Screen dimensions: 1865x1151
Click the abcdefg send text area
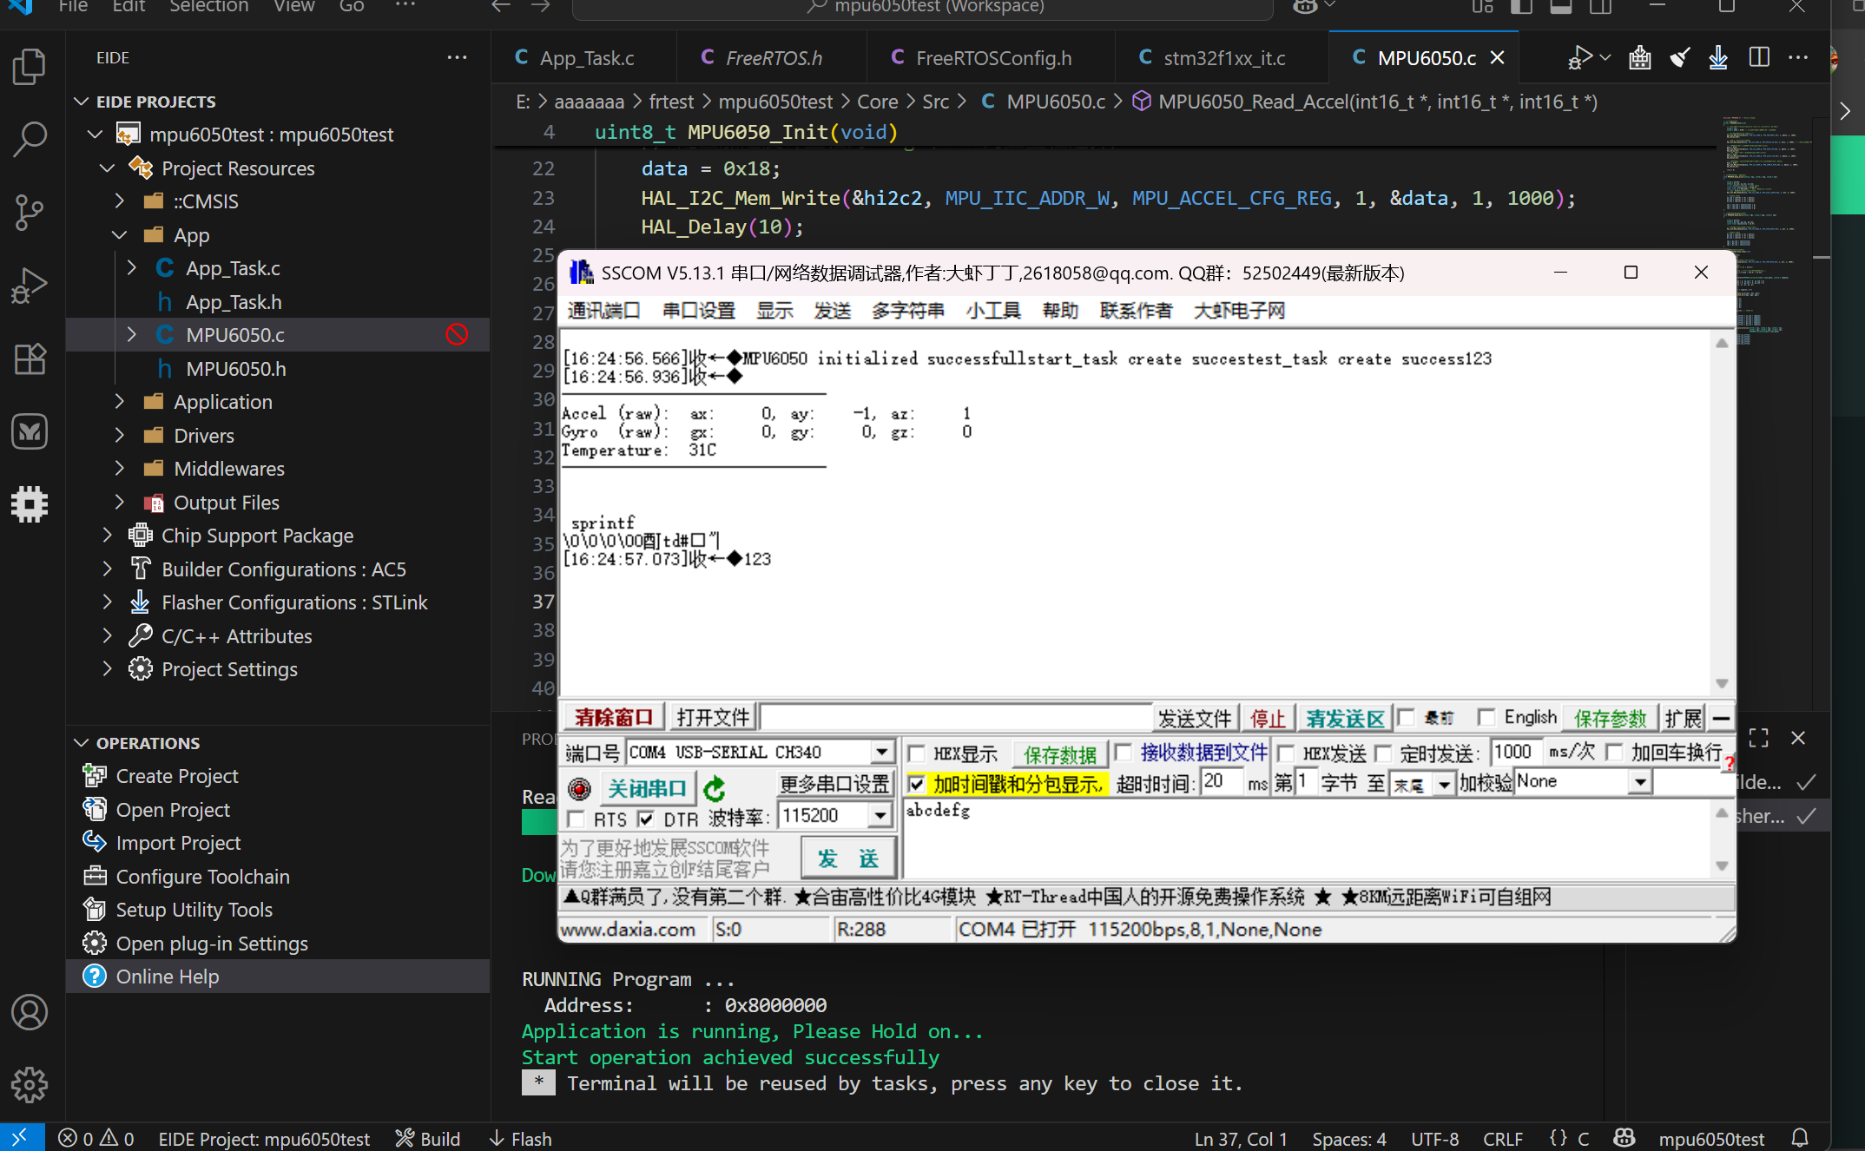click(x=1307, y=838)
